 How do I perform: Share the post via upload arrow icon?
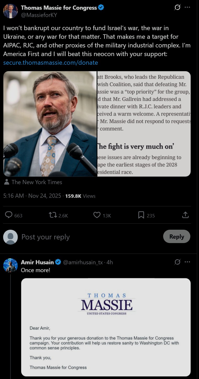coord(185,215)
